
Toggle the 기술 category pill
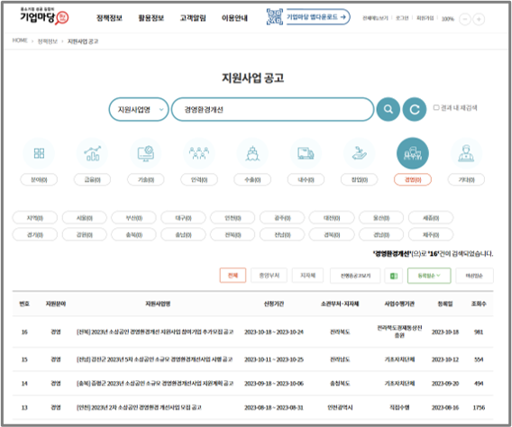click(x=146, y=180)
